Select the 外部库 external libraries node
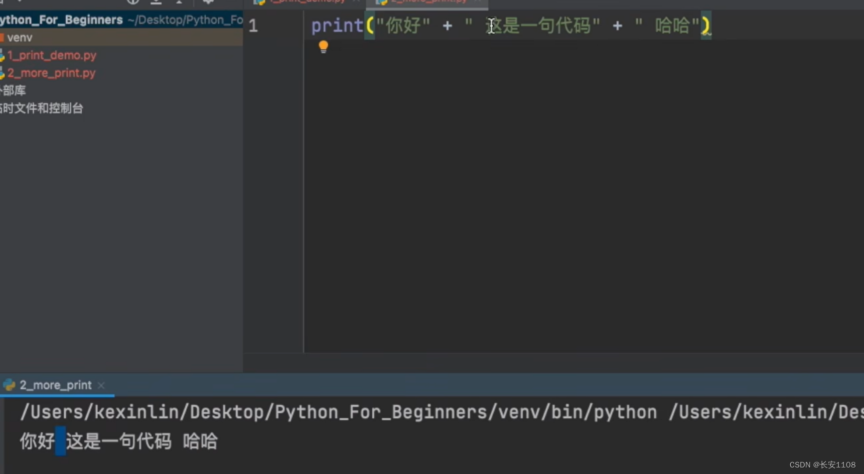The width and height of the screenshot is (864, 474). pyautogui.click(x=13, y=90)
